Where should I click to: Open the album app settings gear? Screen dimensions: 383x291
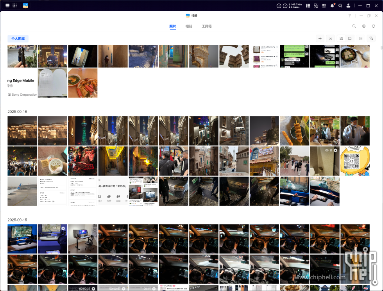click(364, 26)
